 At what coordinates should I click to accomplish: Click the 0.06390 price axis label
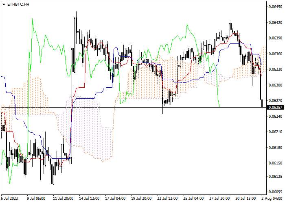(x=276, y=38)
